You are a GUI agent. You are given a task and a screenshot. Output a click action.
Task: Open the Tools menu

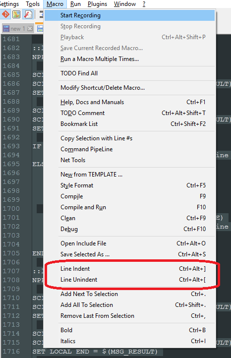[x=33, y=4]
